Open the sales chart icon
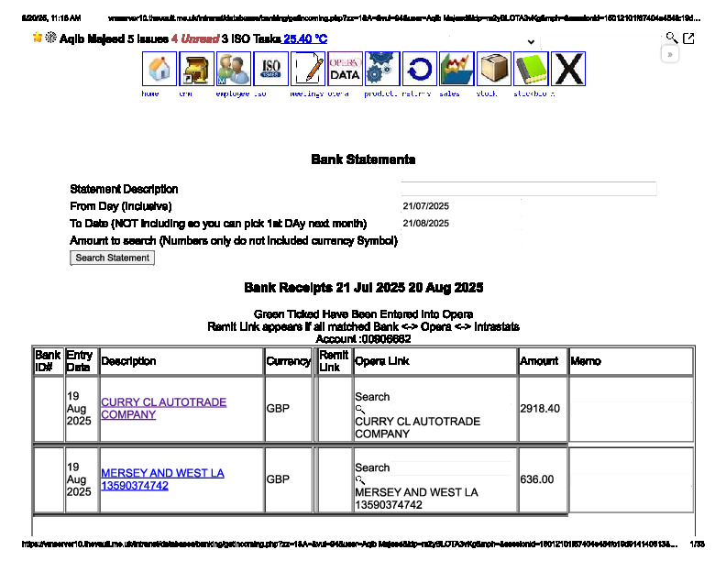Viewport: 726px width, 561px height. pos(456,70)
